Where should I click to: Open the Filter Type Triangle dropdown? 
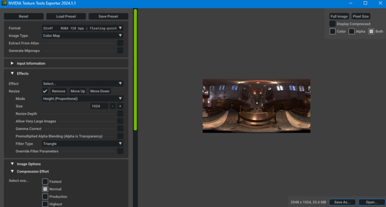click(82, 143)
